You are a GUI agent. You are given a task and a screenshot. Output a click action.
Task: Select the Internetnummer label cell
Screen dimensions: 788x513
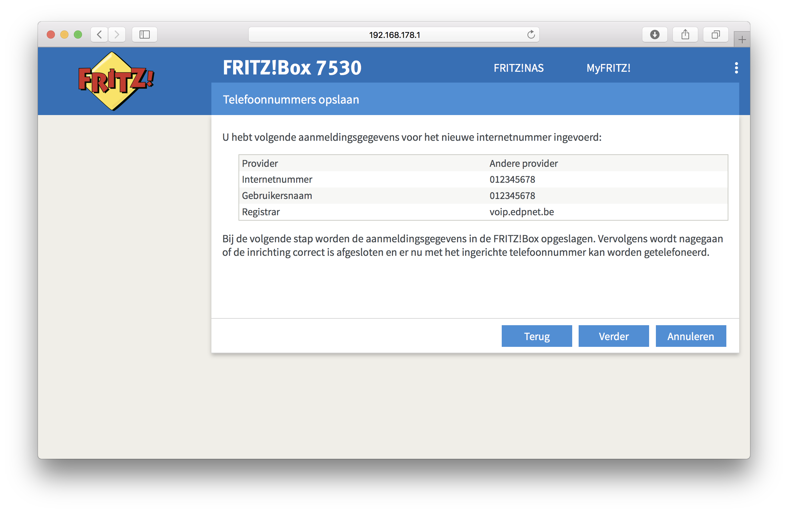click(277, 179)
